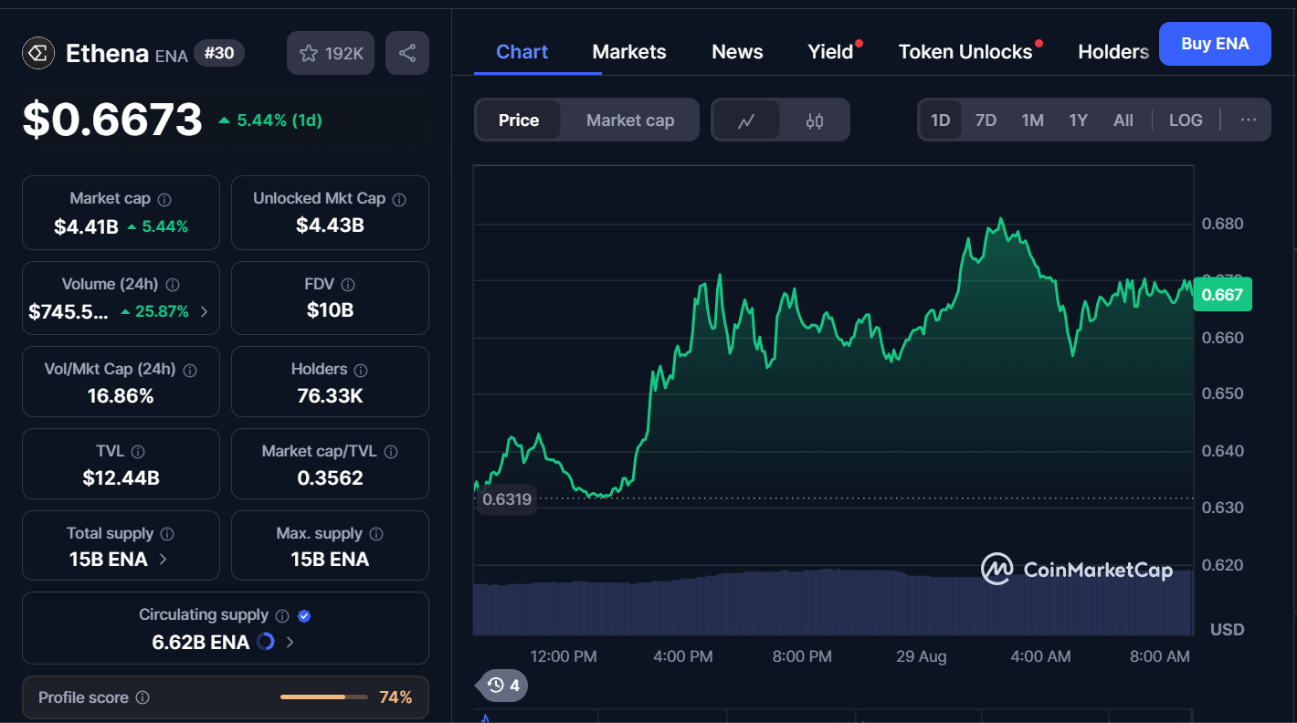Click the 0.6319 opening price label

(506, 499)
